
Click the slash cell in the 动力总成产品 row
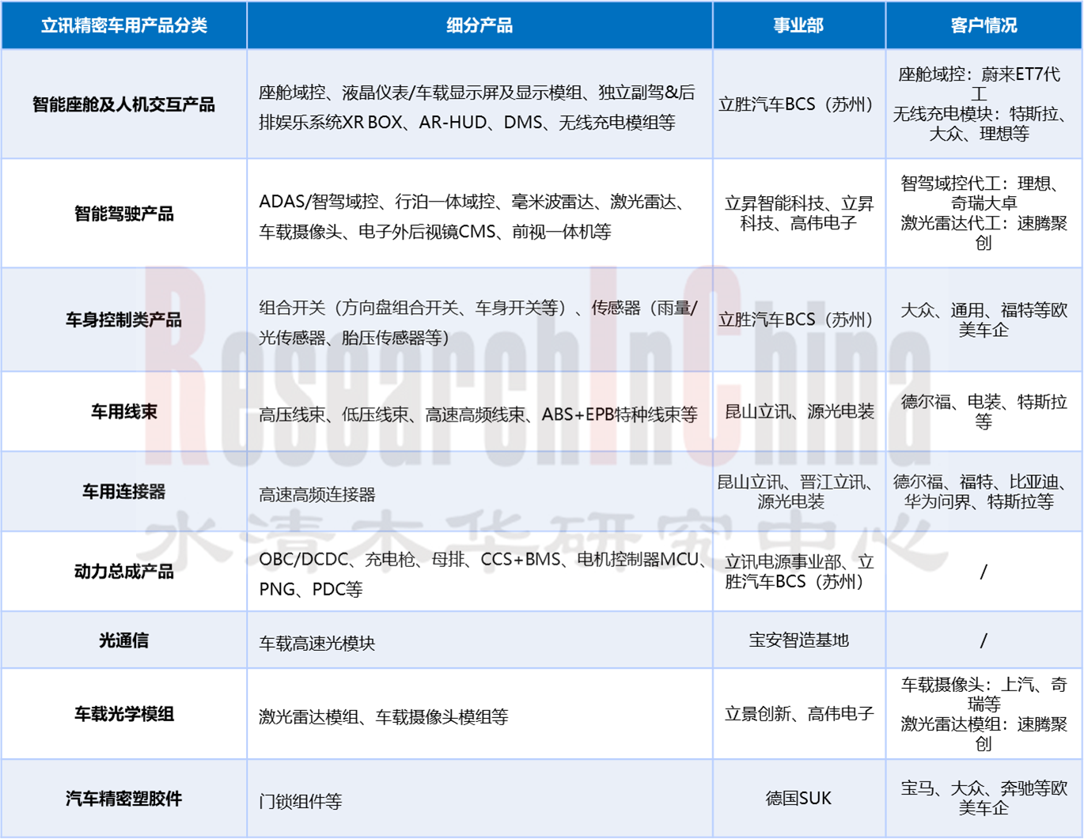[984, 572]
